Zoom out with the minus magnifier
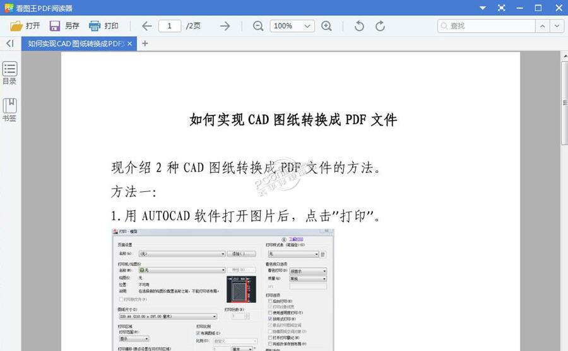 point(258,26)
